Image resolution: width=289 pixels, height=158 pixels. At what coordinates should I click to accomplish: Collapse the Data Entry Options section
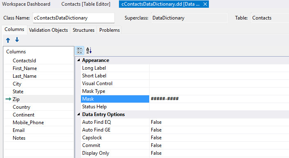pos(79,114)
